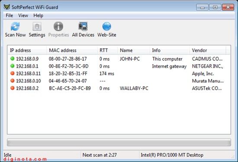
Task: Select red status dot for 192.168.0.2
Action: coord(13,88)
